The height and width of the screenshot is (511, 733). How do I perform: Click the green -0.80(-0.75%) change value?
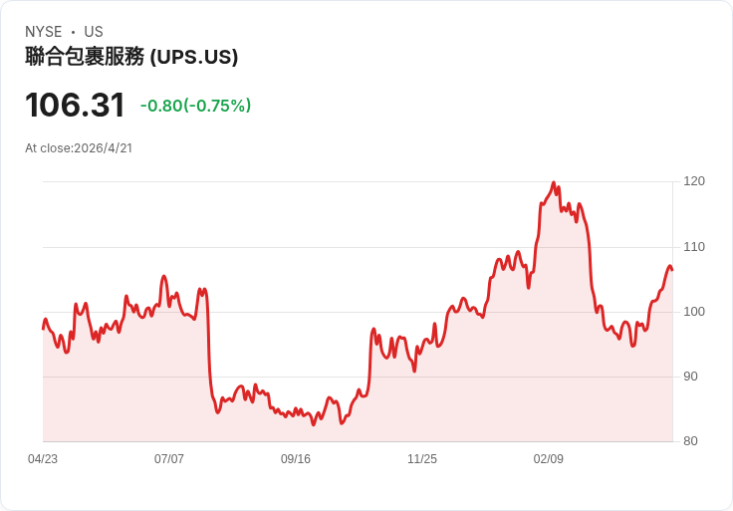[x=195, y=106]
